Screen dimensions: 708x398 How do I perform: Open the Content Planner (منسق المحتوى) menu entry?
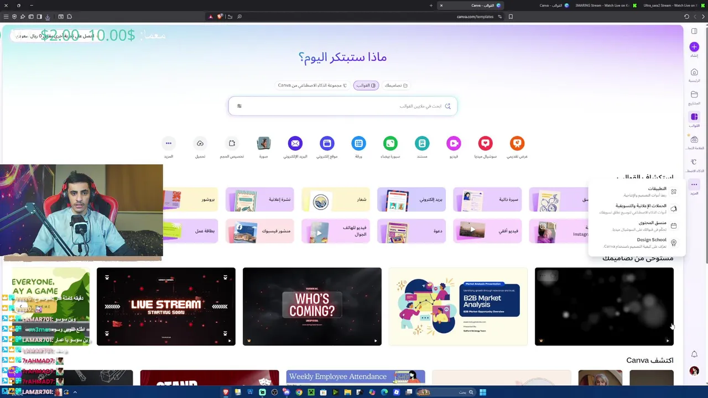pyautogui.click(x=637, y=226)
